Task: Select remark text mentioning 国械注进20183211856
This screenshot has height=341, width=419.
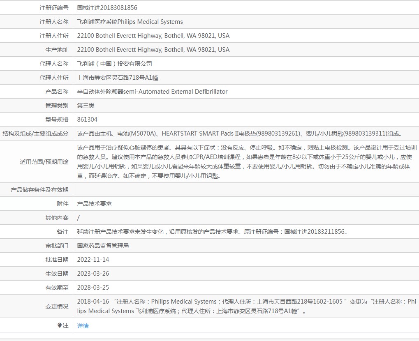Action: tap(213, 232)
